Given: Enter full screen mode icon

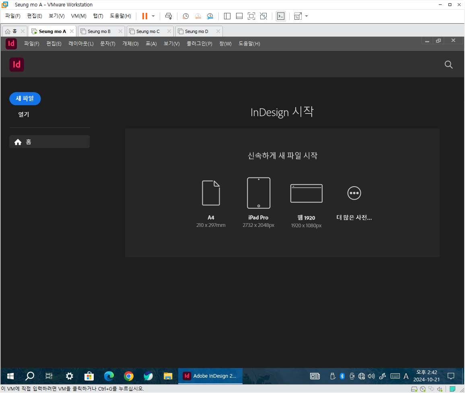Looking at the screenshot, I should click(251, 16).
